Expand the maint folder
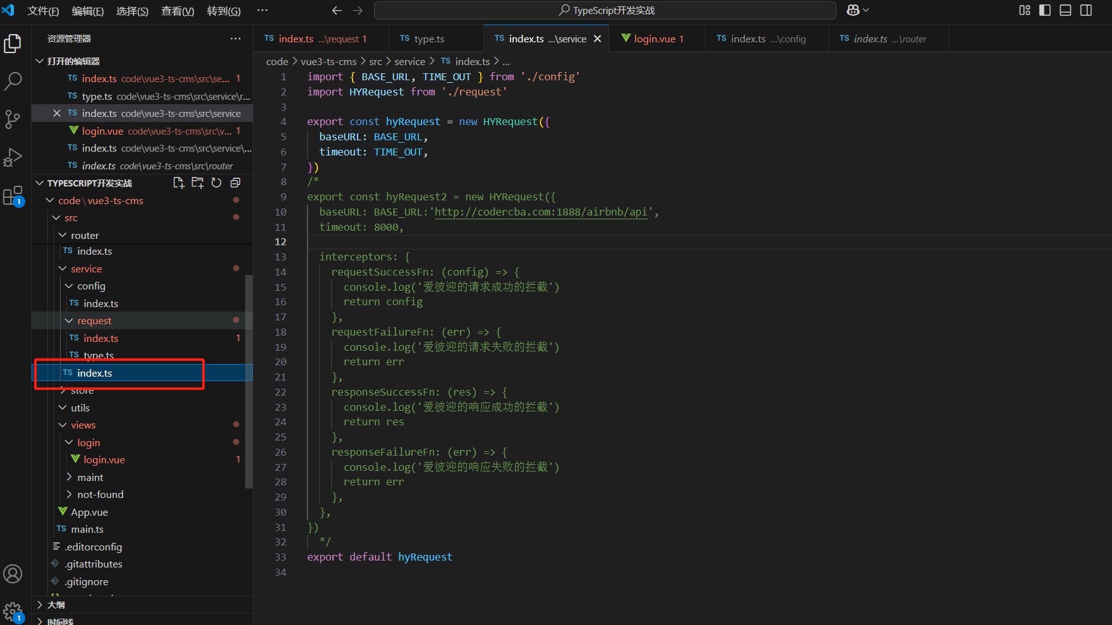The image size is (1112, 625). 90,477
